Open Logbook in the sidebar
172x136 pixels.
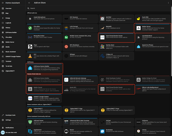click(13, 23)
